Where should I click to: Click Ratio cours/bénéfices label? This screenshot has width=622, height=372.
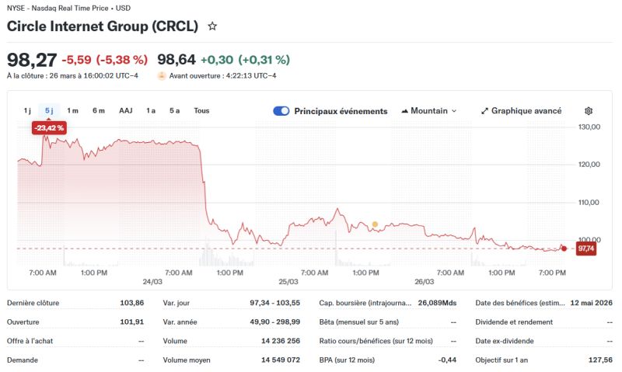376,341
